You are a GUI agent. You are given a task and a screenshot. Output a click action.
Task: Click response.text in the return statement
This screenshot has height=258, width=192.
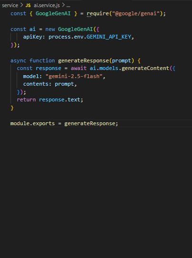(x=59, y=99)
